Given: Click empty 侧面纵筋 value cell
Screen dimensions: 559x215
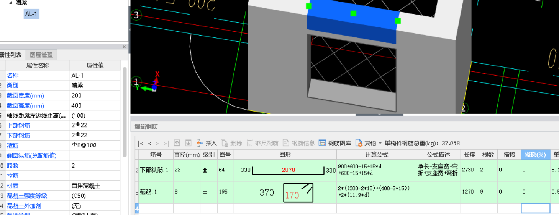Looking at the screenshot, I should 95,155.
